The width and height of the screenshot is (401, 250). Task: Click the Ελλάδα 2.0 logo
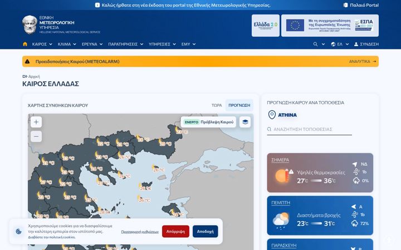266,26
